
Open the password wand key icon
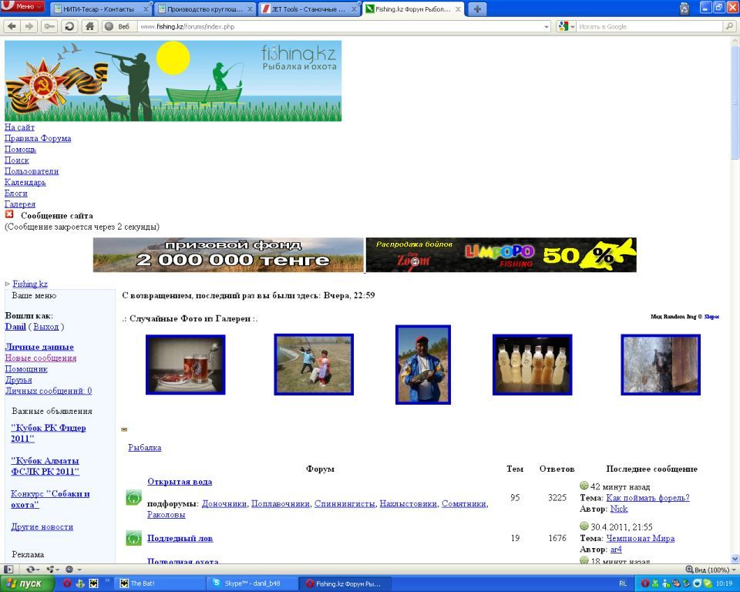[49, 26]
